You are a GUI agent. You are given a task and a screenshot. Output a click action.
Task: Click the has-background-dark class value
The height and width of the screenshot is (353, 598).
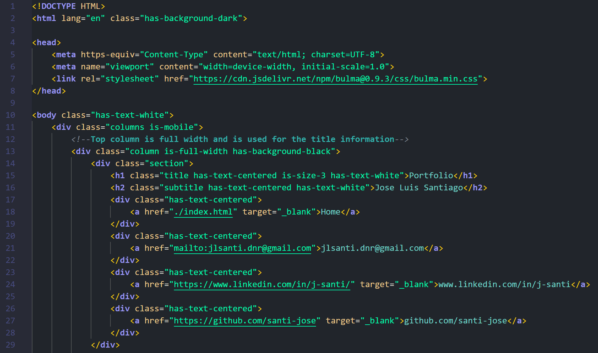pos(191,18)
